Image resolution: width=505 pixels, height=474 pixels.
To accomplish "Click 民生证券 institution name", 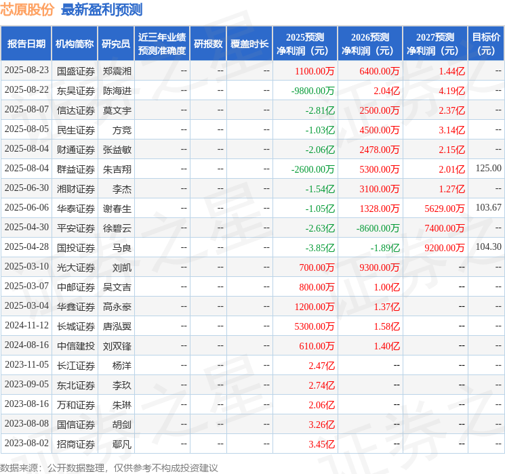I will pyautogui.click(x=76, y=130).
